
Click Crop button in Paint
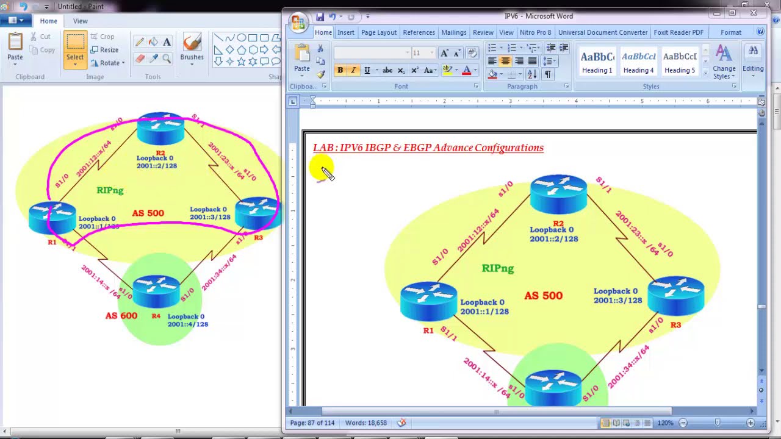click(x=103, y=37)
